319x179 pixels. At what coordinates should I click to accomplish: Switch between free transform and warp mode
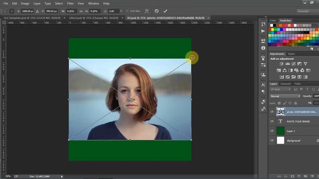(x=147, y=11)
